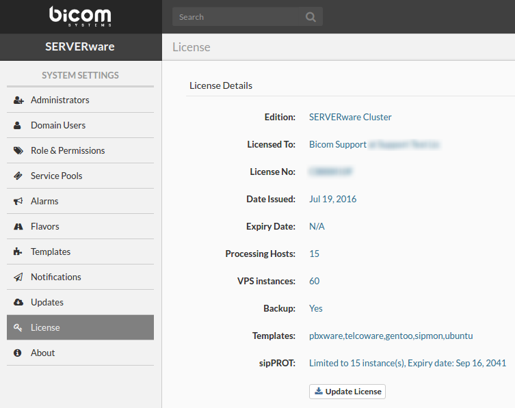The height and width of the screenshot is (408, 515).
Task: Click the Notifications paper plane icon
Action: click(18, 277)
